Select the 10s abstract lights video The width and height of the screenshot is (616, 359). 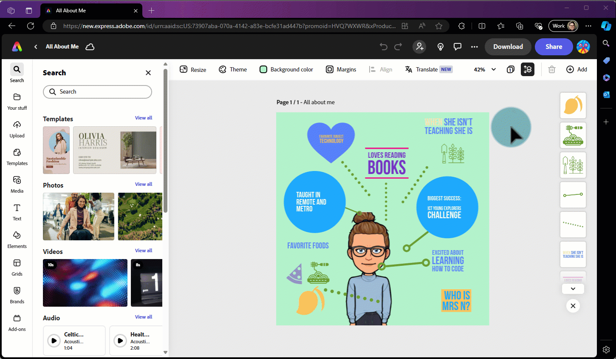click(x=85, y=283)
